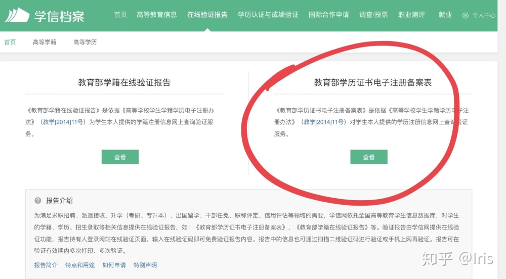The height and width of the screenshot is (279, 506).
Task: Open 如何申请 link
Action: (x=114, y=265)
